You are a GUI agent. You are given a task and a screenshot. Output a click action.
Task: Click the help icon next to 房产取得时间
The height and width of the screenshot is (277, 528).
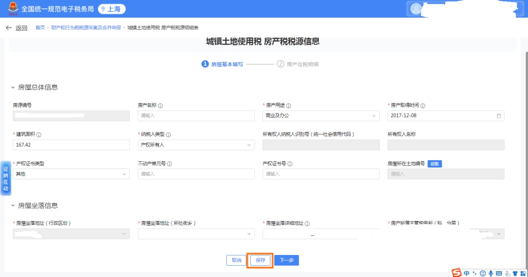[x=423, y=106]
